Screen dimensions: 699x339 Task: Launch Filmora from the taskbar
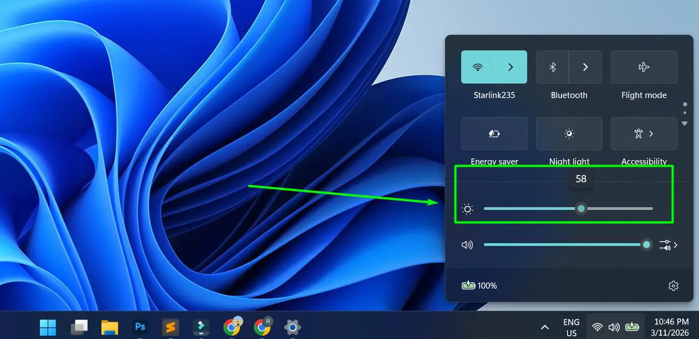tap(201, 327)
